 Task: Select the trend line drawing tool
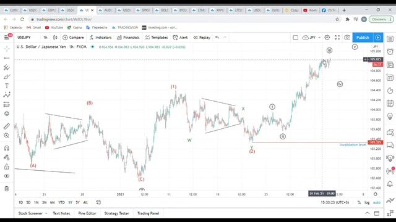(7, 58)
